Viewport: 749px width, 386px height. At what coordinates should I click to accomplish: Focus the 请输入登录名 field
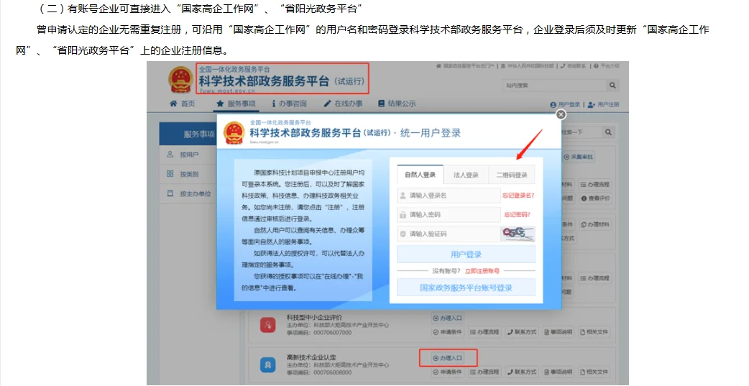(x=449, y=196)
